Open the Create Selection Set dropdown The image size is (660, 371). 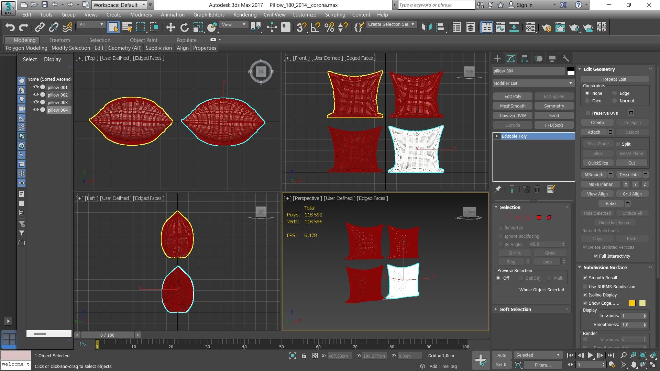(x=392, y=24)
